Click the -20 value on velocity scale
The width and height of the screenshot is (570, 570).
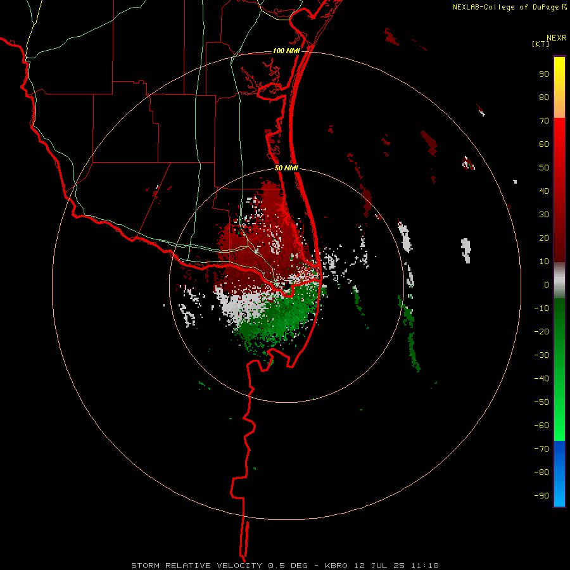pyautogui.click(x=541, y=331)
